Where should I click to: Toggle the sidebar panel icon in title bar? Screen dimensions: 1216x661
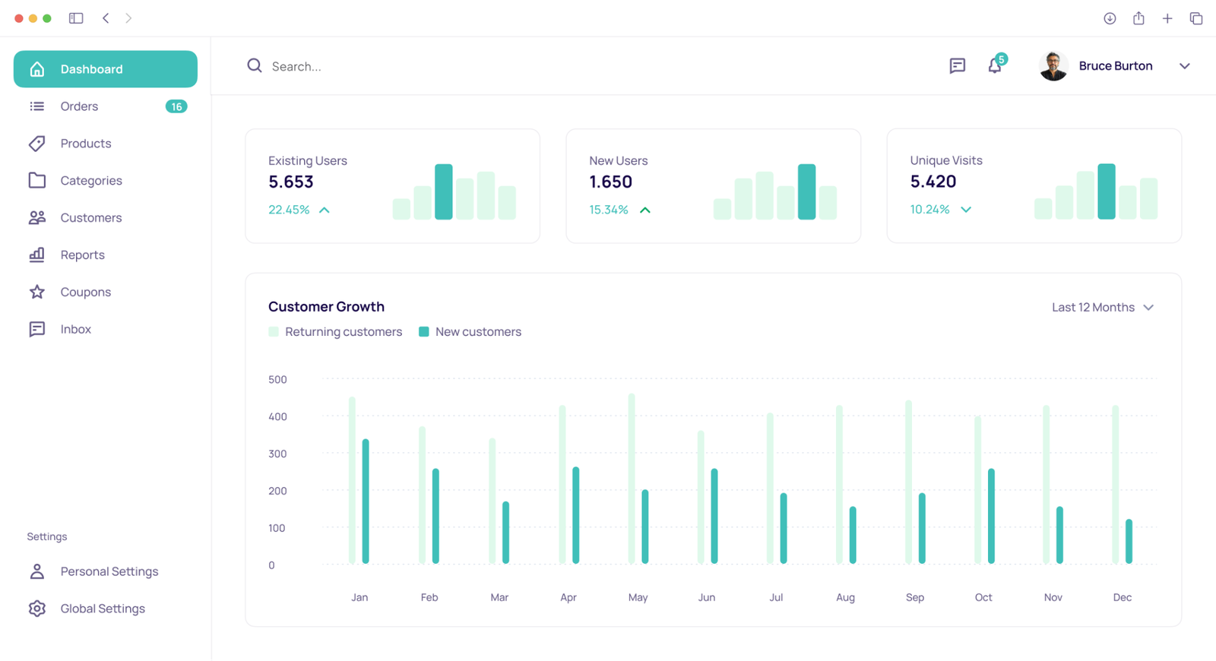[76, 18]
